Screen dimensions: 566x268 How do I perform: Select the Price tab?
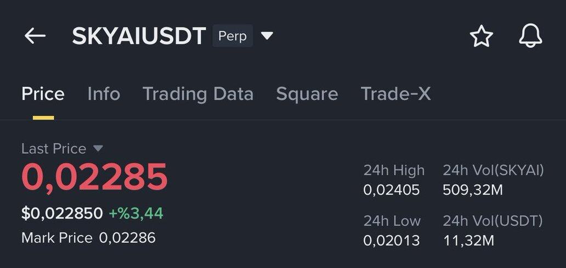click(x=43, y=94)
